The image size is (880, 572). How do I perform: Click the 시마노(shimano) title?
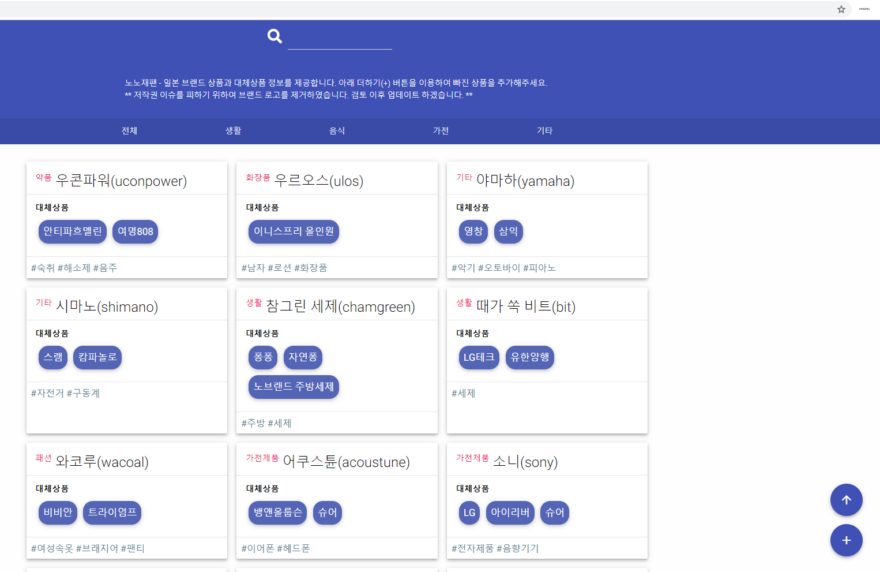[x=107, y=306]
